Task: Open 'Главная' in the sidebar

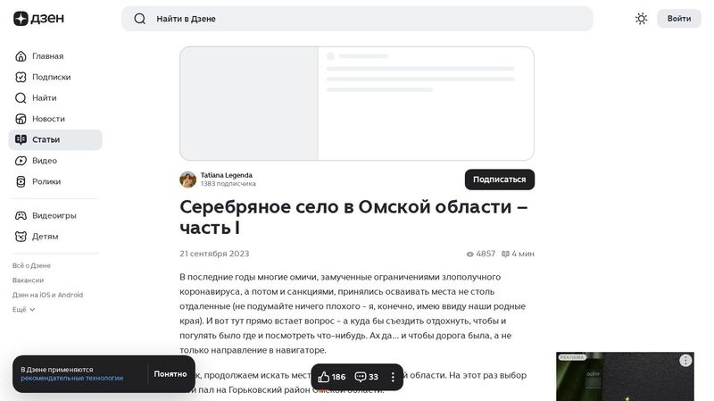Action: point(47,56)
